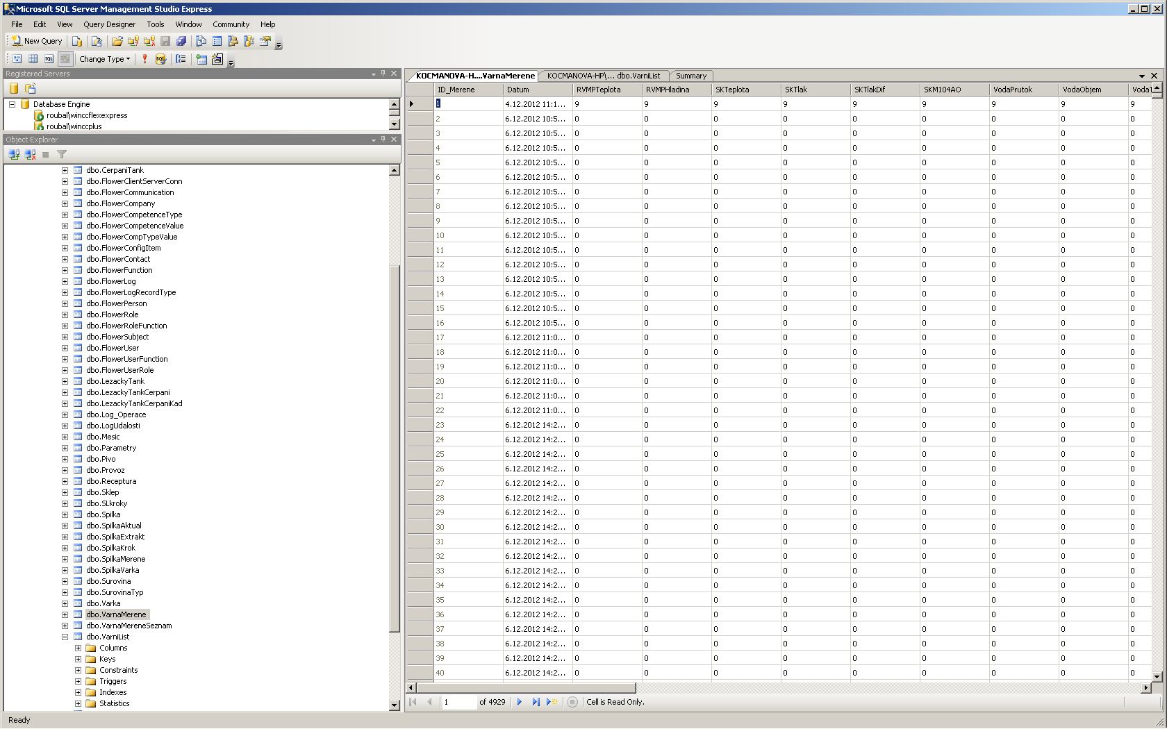
Task: Move to a new record row
Action: coord(552,702)
